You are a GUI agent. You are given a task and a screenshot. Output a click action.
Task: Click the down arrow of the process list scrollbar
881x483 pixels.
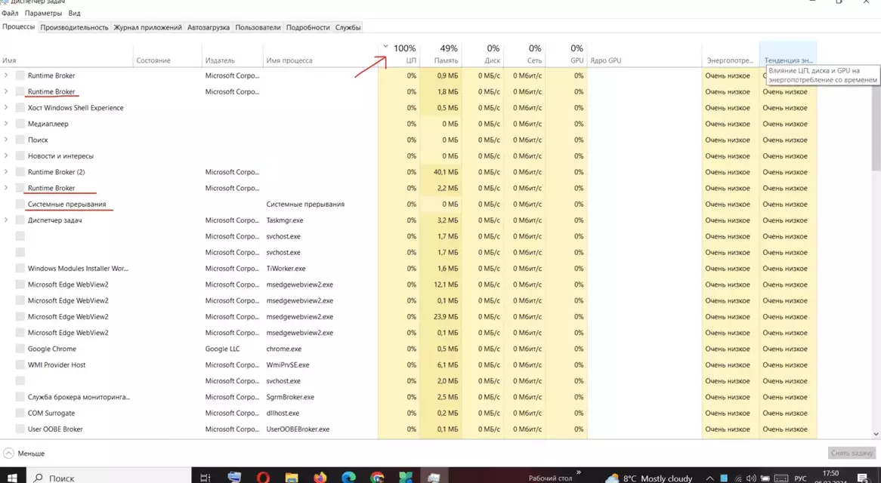pos(876,434)
